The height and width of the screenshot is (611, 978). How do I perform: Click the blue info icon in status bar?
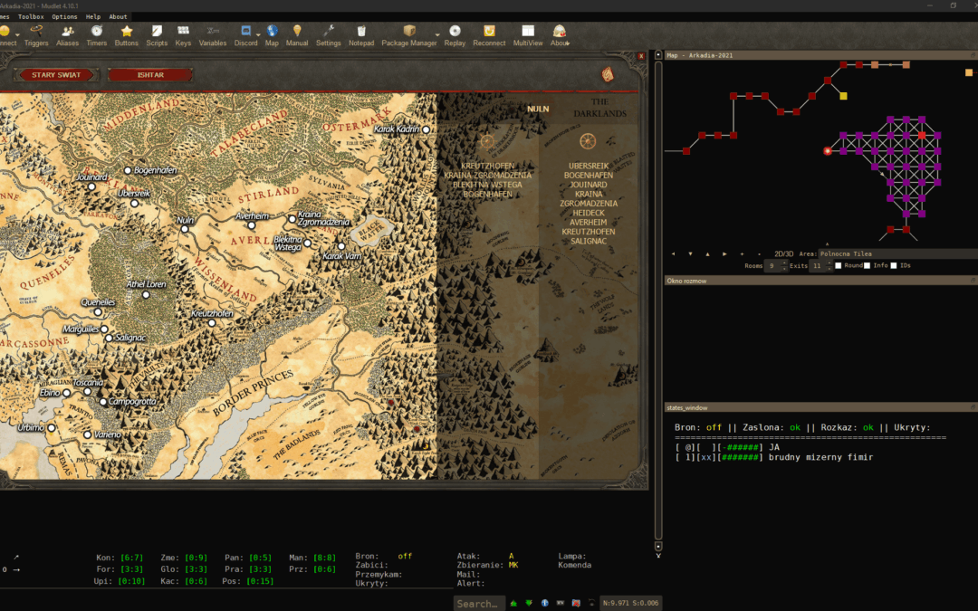click(x=544, y=603)
